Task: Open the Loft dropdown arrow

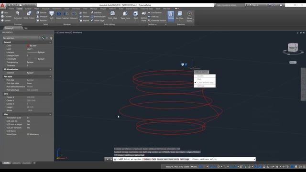Action: [x=52, y=20]
